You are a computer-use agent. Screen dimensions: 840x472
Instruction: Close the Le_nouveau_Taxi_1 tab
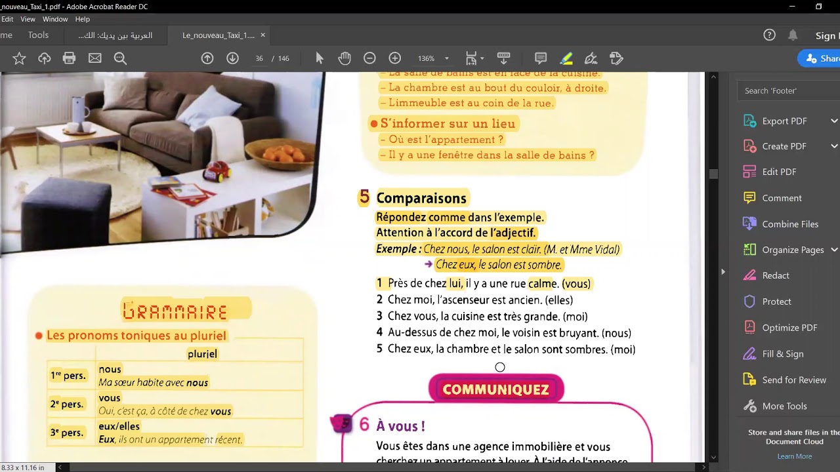click(263, 35)
